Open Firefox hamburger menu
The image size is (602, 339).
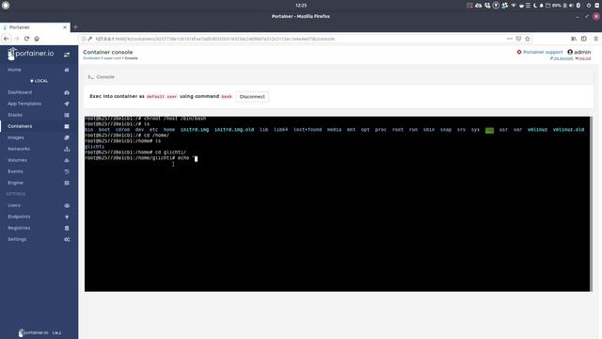point(595,39)
